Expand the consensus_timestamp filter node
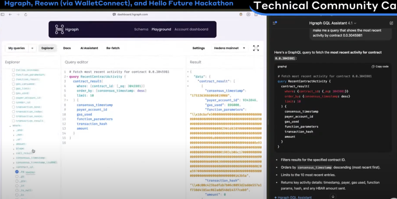 tap(14, 158)
